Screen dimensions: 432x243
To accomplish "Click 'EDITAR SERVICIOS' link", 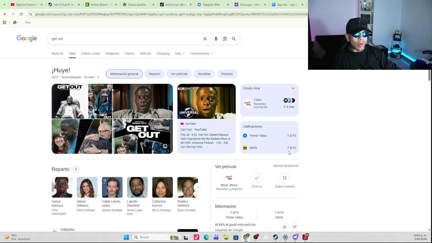I will pyautogui.click(x=286, y=166).
